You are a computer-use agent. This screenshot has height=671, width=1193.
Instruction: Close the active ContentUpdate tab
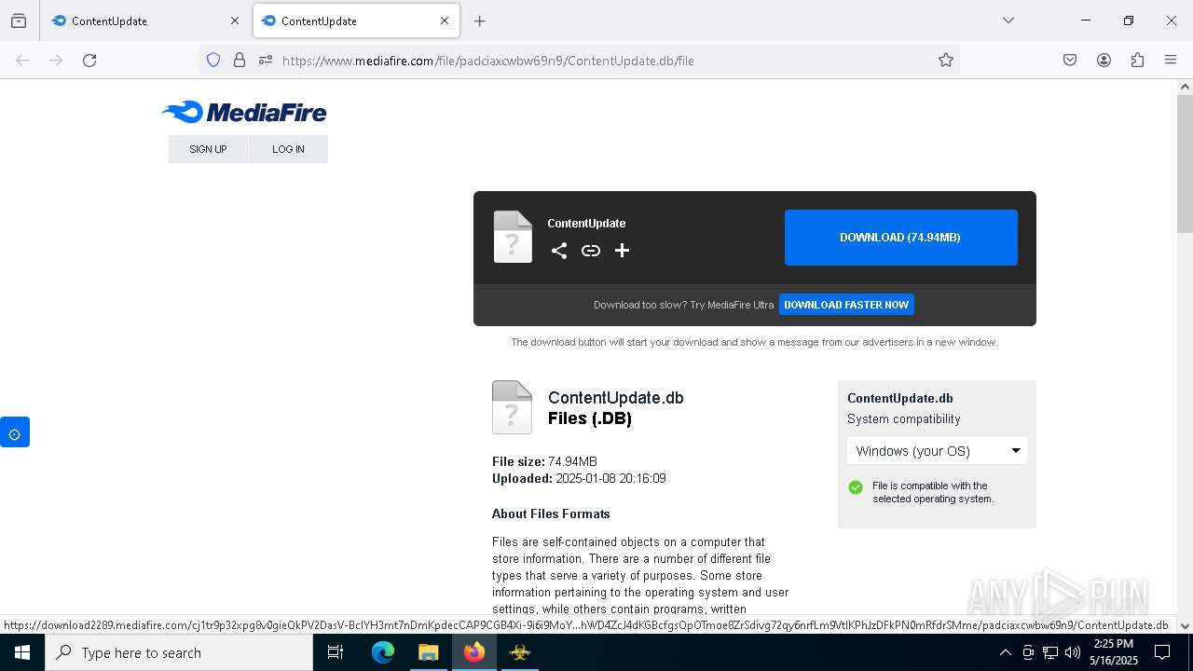[x=445, y=21]
